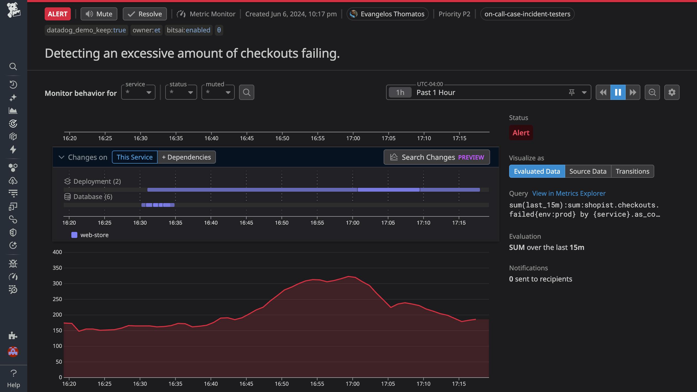Select the Watchdog sparkles icon
Image resolution: width=697 pixels, height=392 pixels.
coord(13,97)
